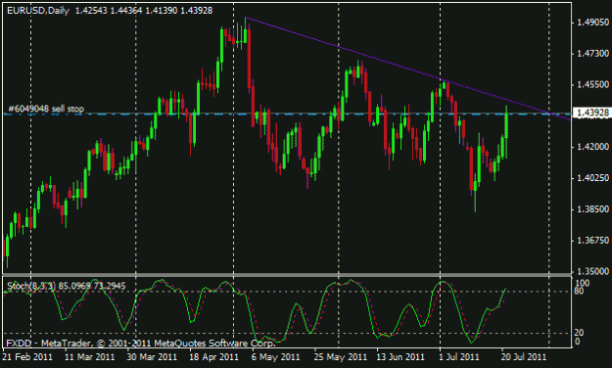Click the EURUSD,Daily chart title text
The width and height of the screenshot is (612, 368).
coord(38,11)
